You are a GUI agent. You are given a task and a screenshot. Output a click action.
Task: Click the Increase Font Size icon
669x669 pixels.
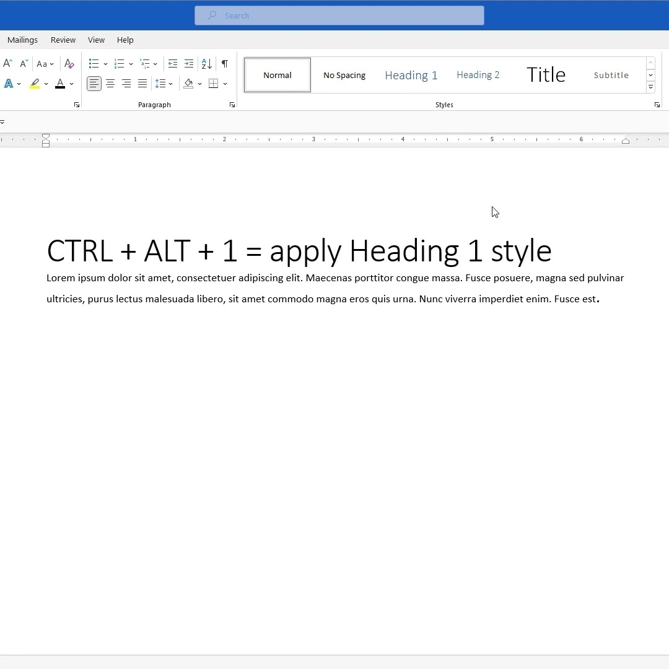[7, 64]
